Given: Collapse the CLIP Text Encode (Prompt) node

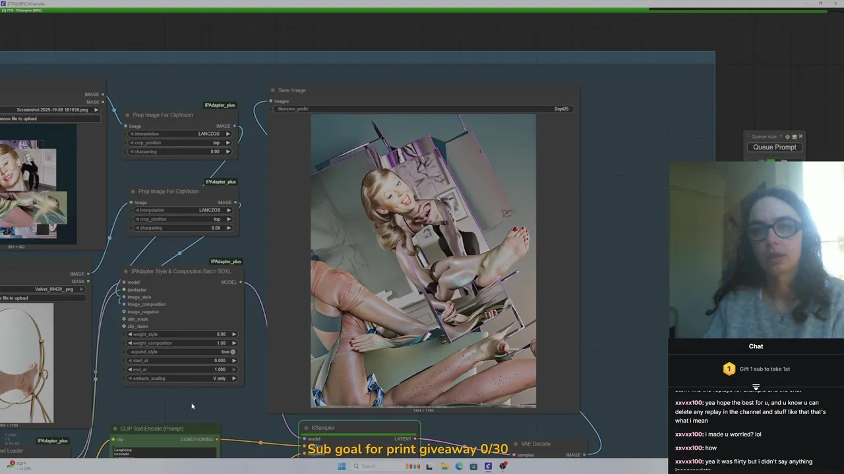Looking at the screenshot, I should pyautogui.click(x=115, y=429).
